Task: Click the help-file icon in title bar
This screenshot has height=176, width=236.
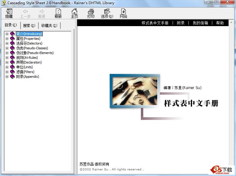Action: click(3, 3)
